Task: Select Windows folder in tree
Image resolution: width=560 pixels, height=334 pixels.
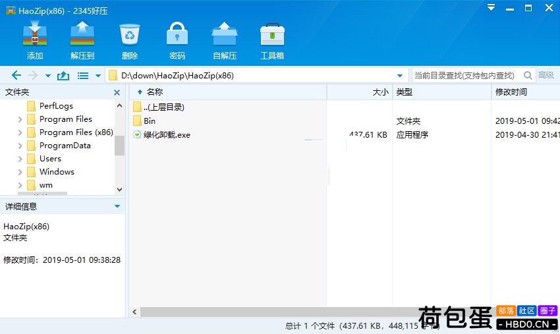Action: click(57, 172)
